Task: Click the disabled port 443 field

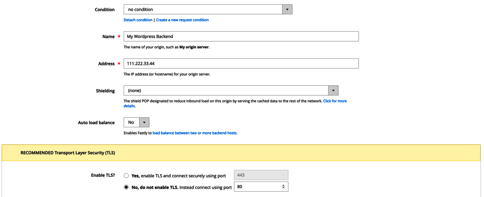Action: (x=257, y=175)
